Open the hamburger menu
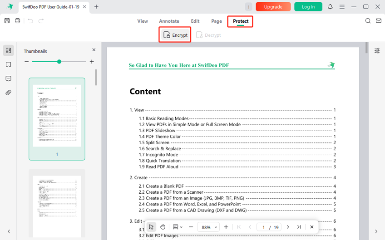385x240 pixels. tap(342, 7)
